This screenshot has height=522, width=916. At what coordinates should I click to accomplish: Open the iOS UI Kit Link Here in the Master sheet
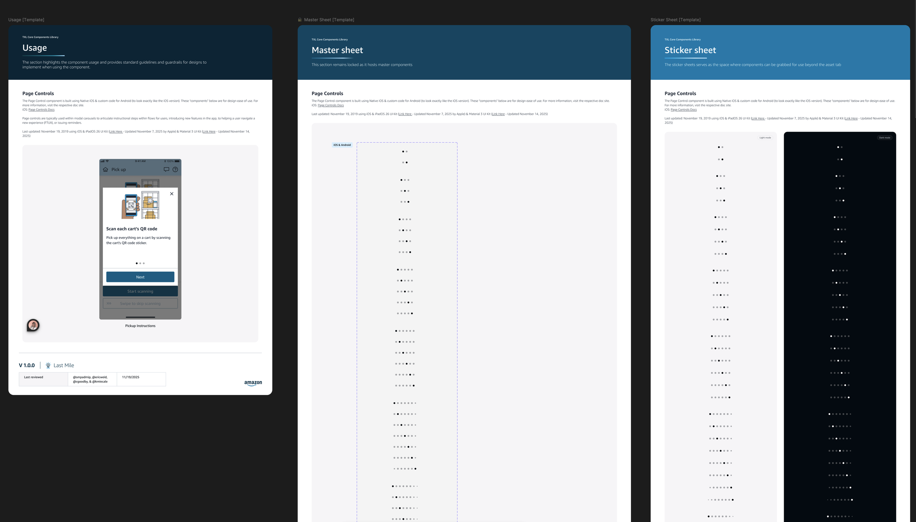click(405, 114)
